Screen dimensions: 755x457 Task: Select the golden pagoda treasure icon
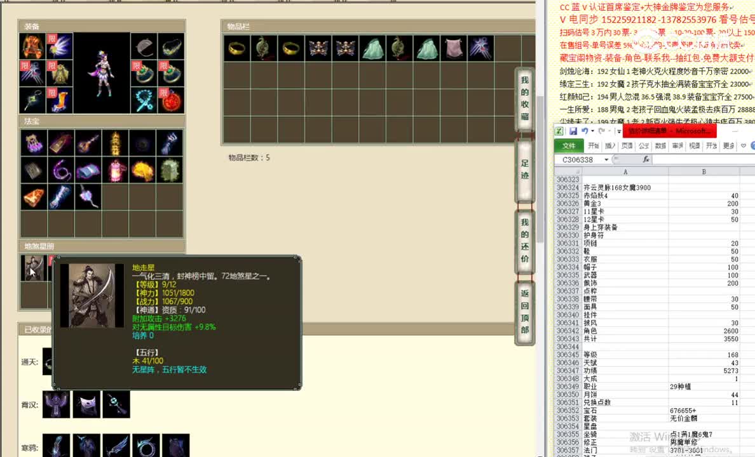pos(116,142)
